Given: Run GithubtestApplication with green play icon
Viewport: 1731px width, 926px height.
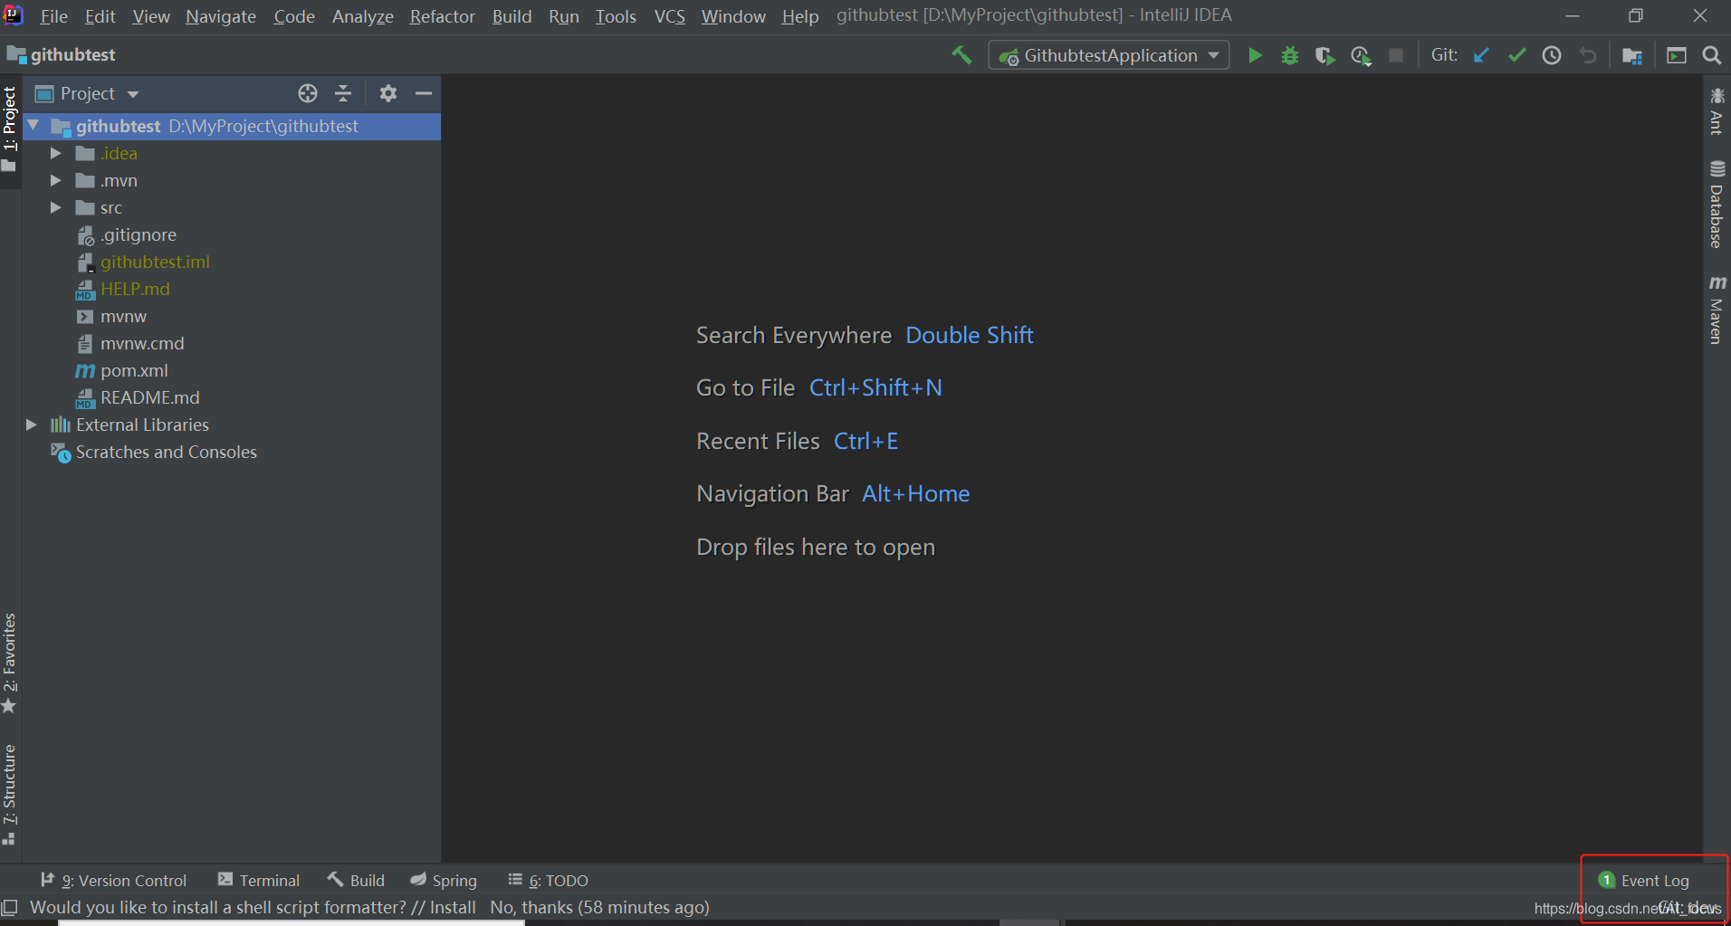Looking at the screenshot, I should click(x=1255, y=55).
